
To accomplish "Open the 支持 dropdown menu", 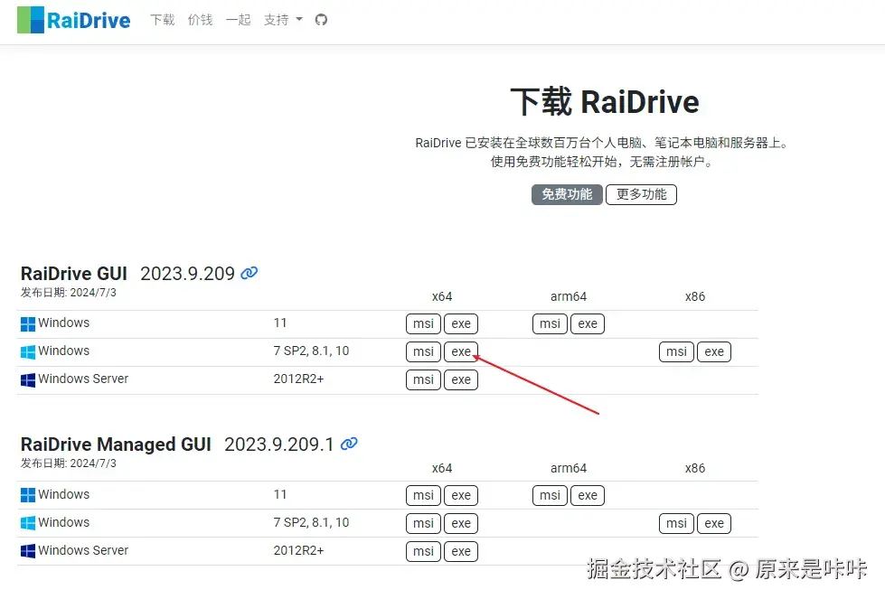I will pyautogui.click(x=283, y=20).
